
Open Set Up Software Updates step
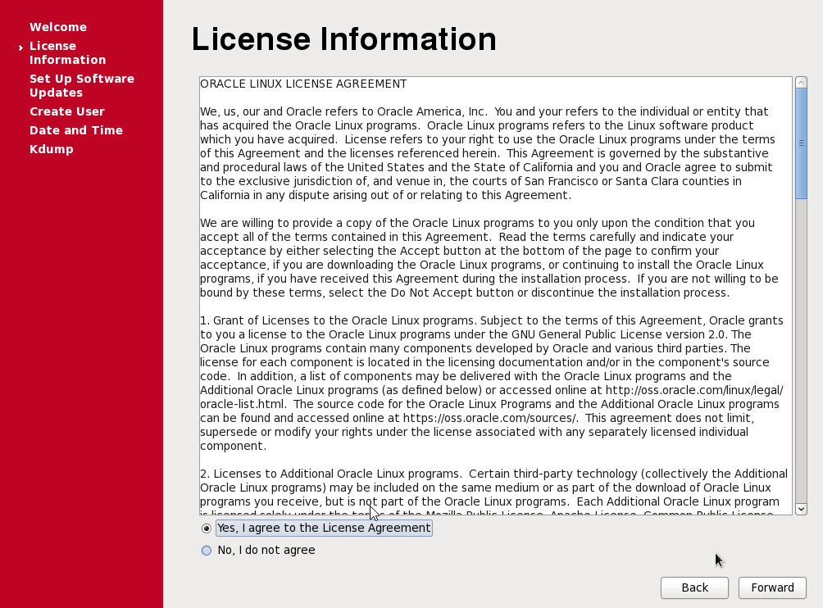(82, 85)
